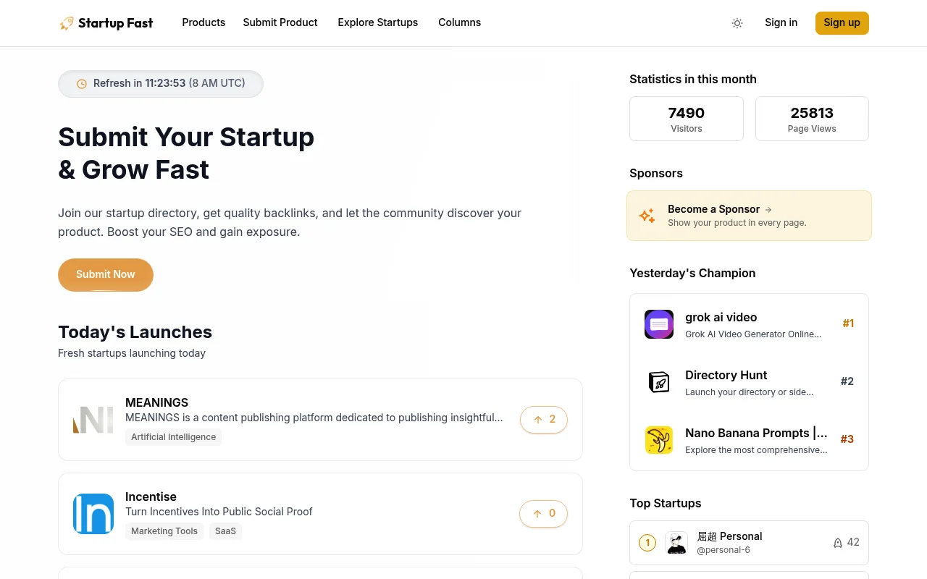Image resolution: width=927 pixels, height=579 pixels.
Task: Upvote the MEANINGS launch
Action: pos(543,419)
